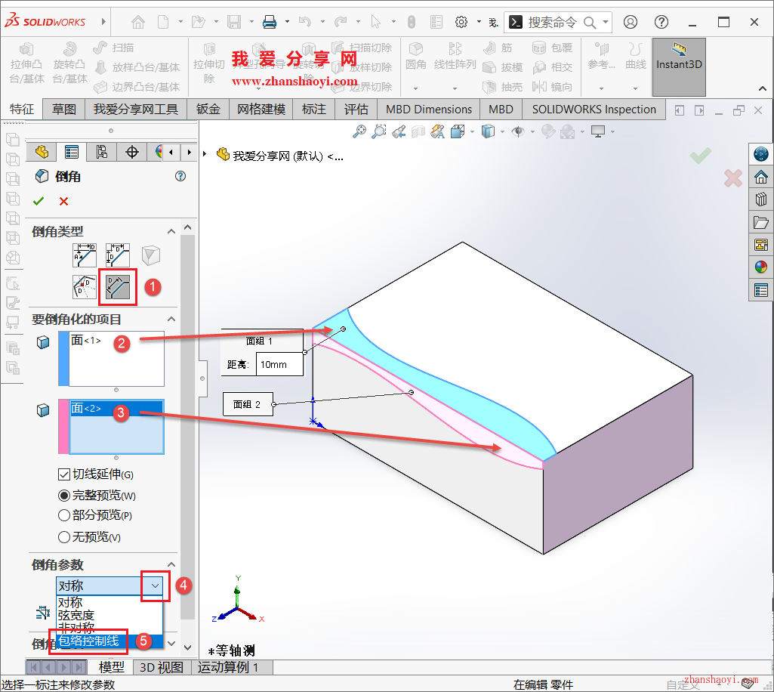Click the Section View icon
The height and width of the screenshot is (692, 774).
click(x=418, y=132)
